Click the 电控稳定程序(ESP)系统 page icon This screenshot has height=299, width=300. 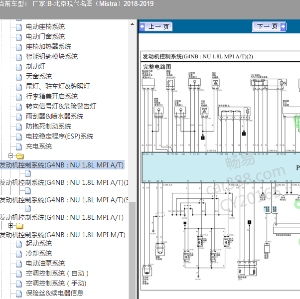click(x=19, y=137)
